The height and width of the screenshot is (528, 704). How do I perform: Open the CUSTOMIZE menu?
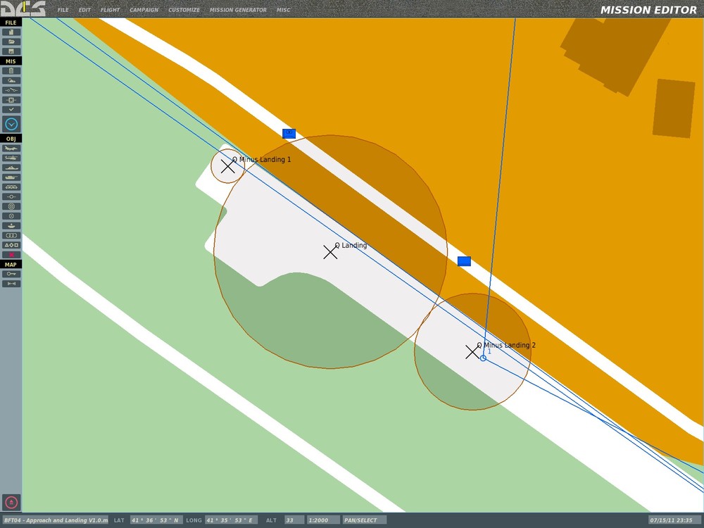tap(184, 10)
